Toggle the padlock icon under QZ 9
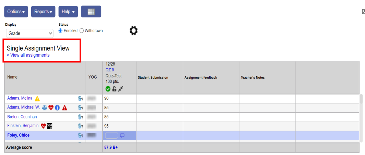This screenshot has width=365, height=155. point(114,89)
